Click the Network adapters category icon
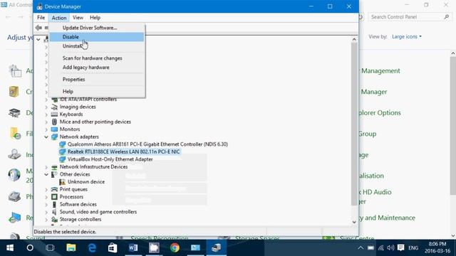 pyautogui.click(x=54, y=137)
